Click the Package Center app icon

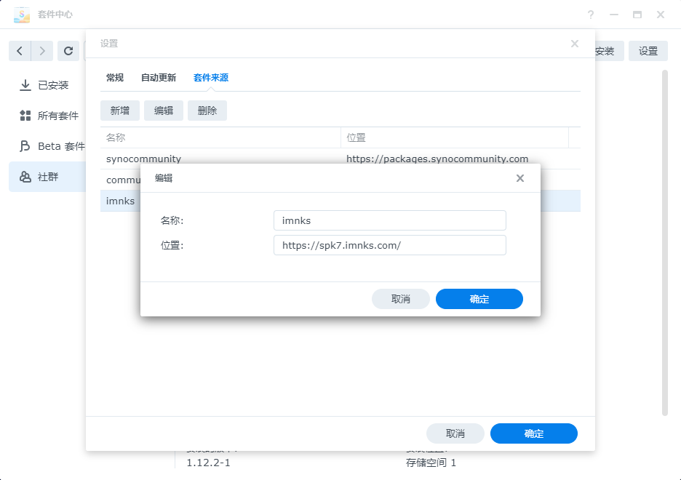click(22, 15)
